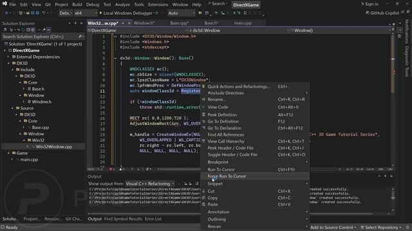
Task: Choose Copy from the context menu
Action: [x=212, y=198]
